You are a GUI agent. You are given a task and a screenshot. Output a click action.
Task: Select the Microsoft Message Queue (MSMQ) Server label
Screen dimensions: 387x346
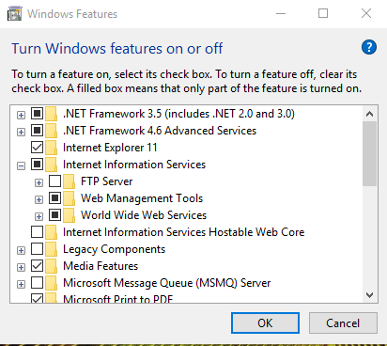tap(167, 283)
